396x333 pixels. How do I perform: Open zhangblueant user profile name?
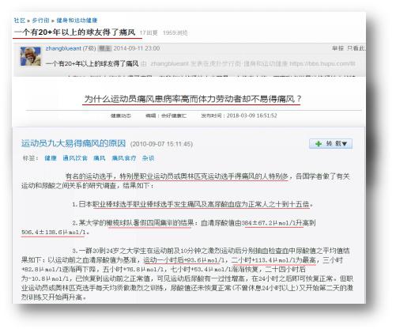click(63, 48)
